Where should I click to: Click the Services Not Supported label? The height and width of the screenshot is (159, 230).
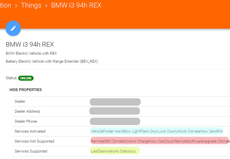34,141
